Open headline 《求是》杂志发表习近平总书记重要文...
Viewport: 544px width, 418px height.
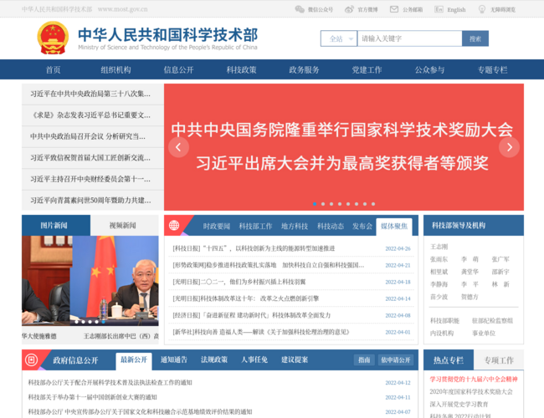coord(90,115)
